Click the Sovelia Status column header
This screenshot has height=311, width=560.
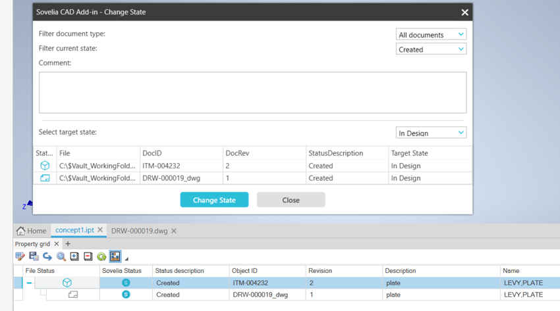pos(126,271)
